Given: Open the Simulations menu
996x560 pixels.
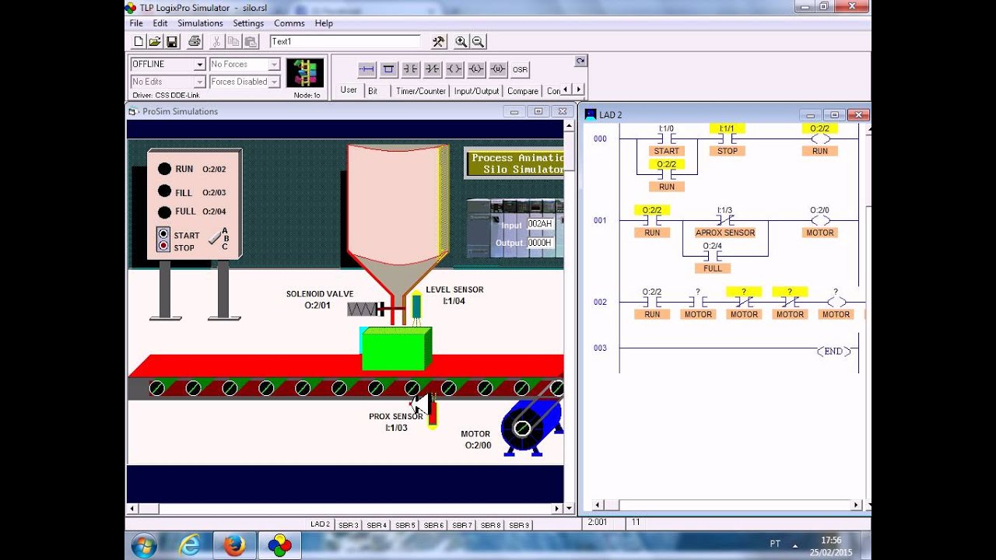Looking at the screenshot, I should point(200,23).
